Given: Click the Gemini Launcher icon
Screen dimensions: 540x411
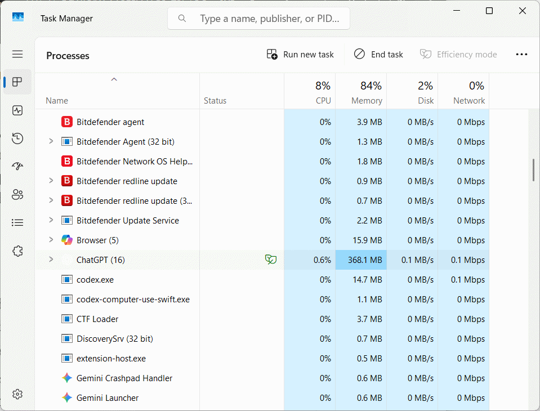Looking at the screenshot, I should pyautogui.click(x=67, y=397).
